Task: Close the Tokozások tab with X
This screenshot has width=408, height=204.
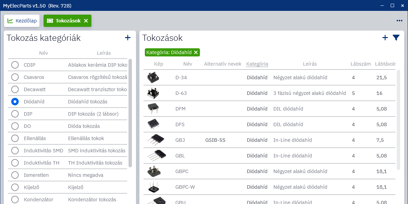Action: [x=86, y=21]
